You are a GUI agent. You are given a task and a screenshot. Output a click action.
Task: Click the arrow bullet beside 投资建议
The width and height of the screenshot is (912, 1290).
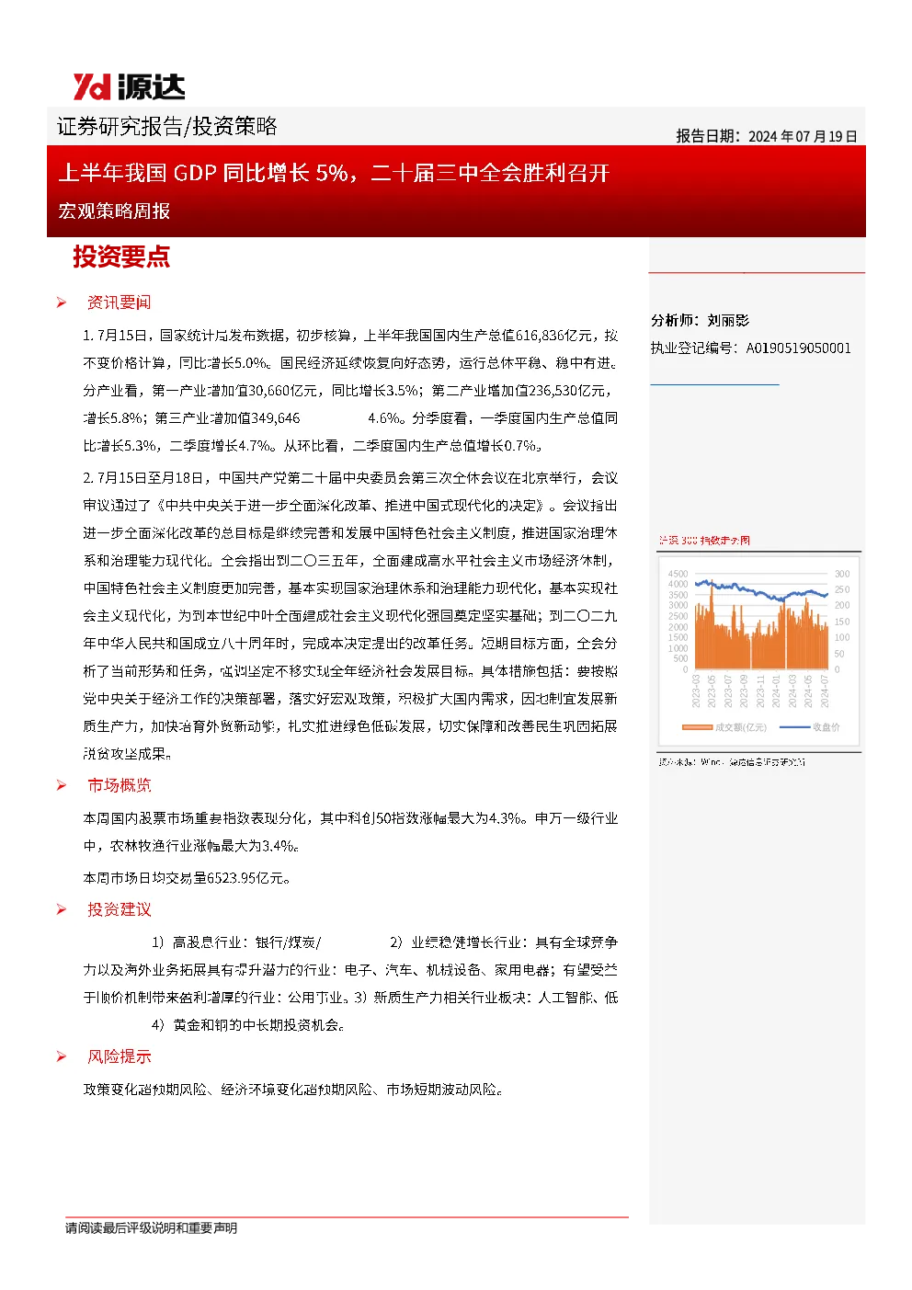click(x=62, y=909)
